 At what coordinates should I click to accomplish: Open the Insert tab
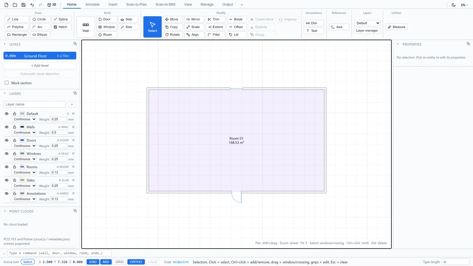113,4
